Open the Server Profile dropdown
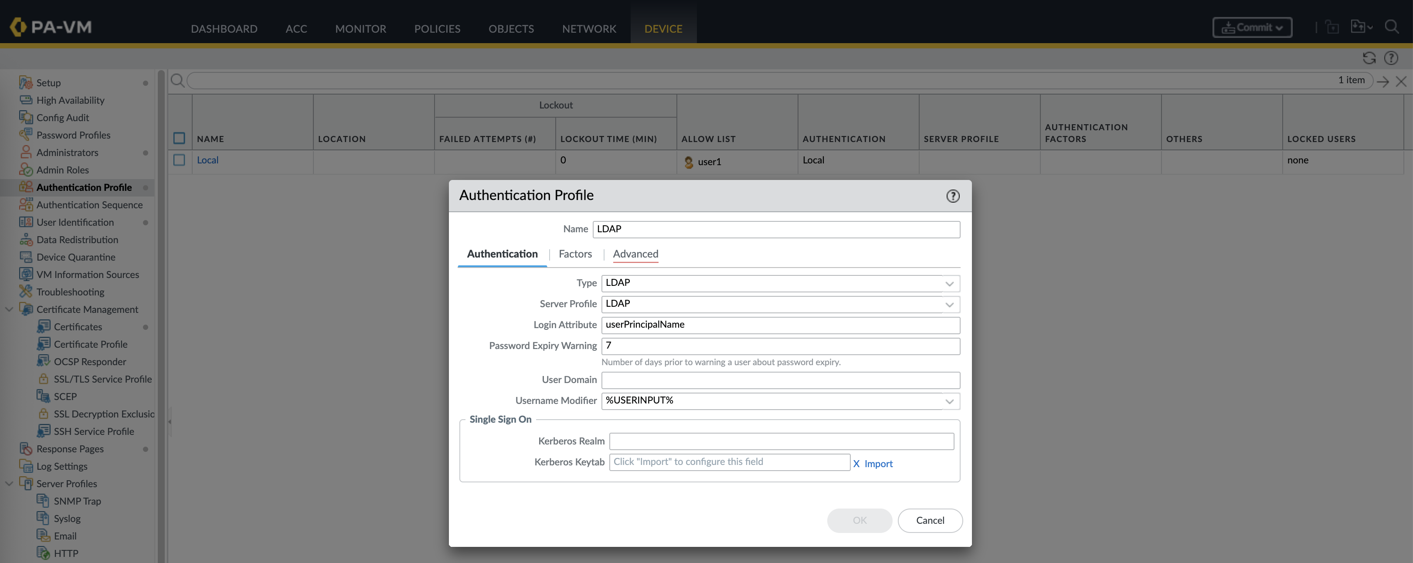This screenshot has width=1413, height=563. [949, 304]
